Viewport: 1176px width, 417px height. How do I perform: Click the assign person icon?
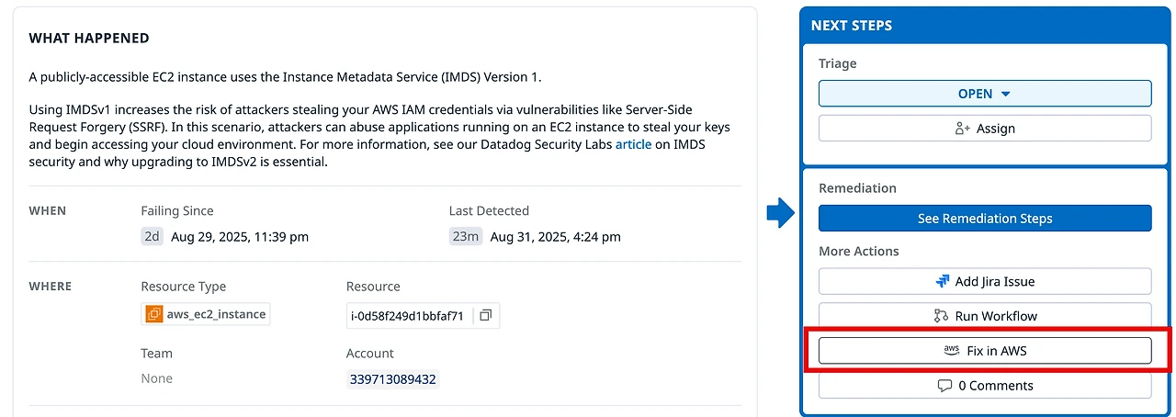(963, 129)
